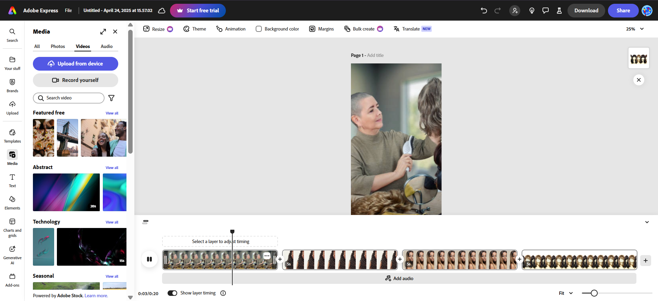This screenshot has height=301, width=658.
Task: Open the Upload sidebar panel
Action: pos(12,108)
